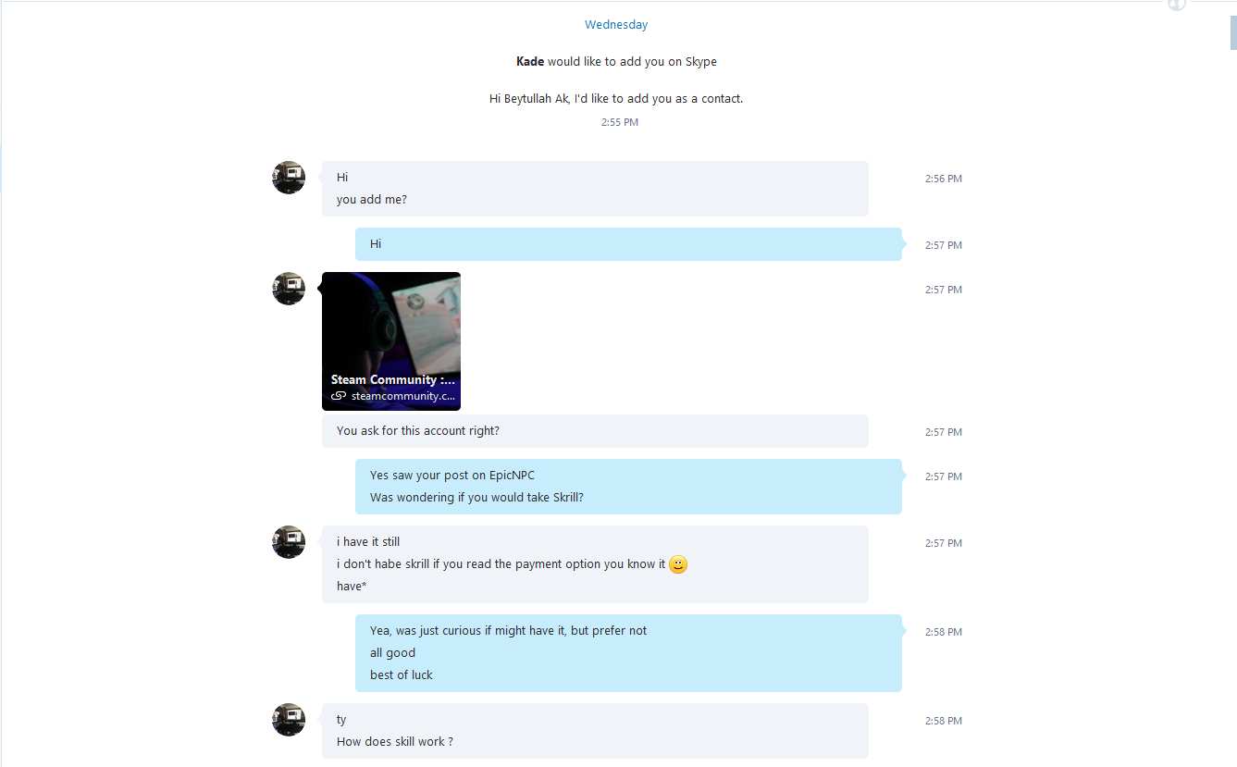Select the "How does skill work ?" message

click(x=395, y=742)
